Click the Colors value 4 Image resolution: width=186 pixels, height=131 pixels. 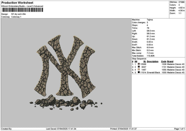[179, 5]
